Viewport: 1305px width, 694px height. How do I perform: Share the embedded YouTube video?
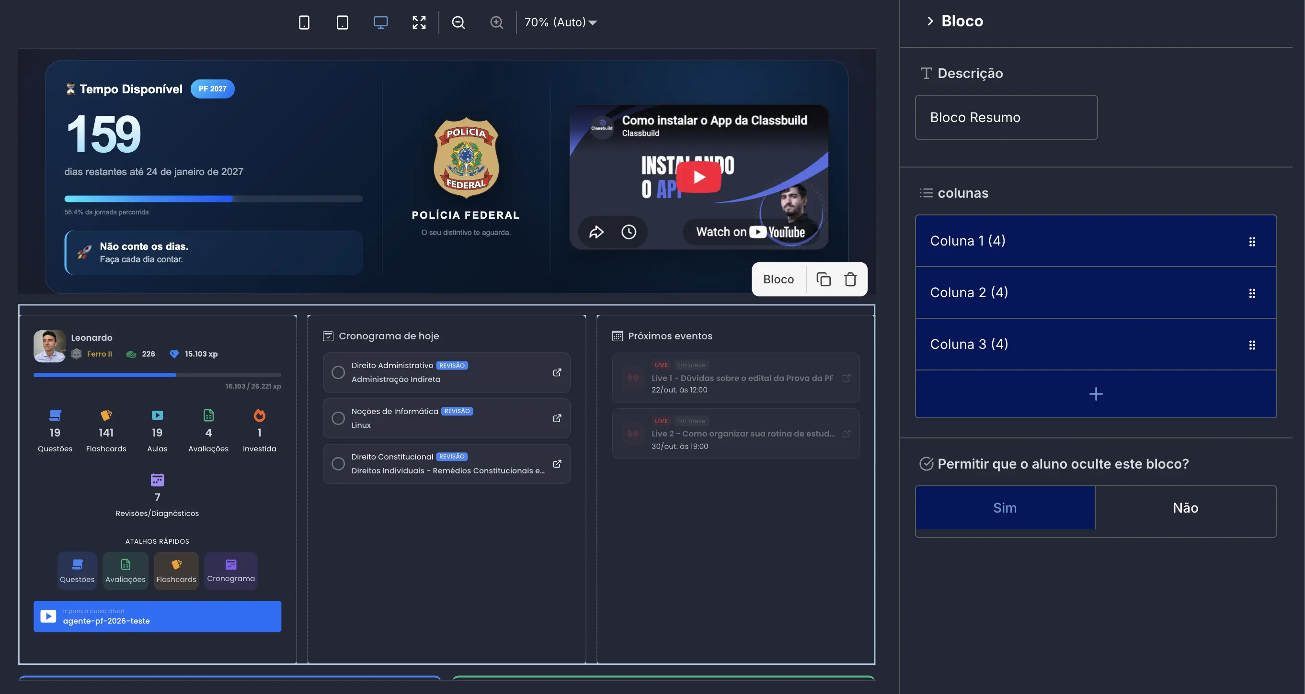596,232
